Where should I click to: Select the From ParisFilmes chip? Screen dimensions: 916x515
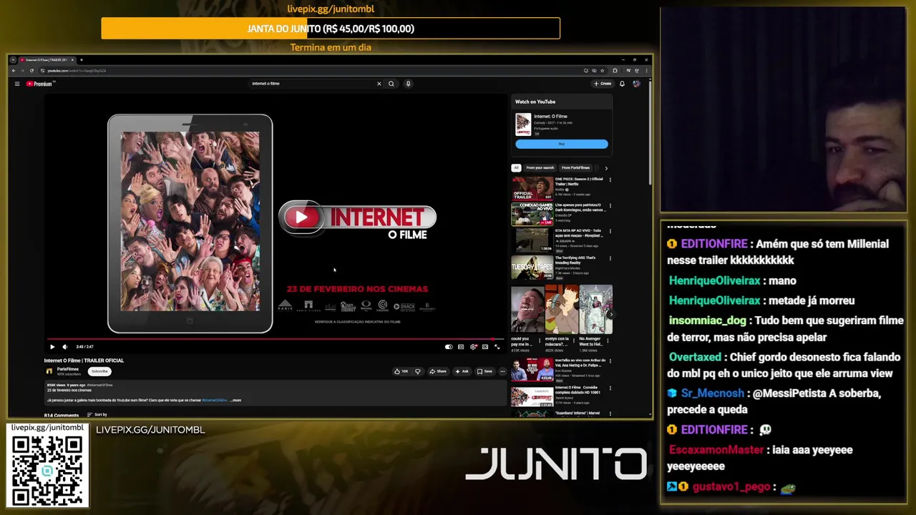575,168
